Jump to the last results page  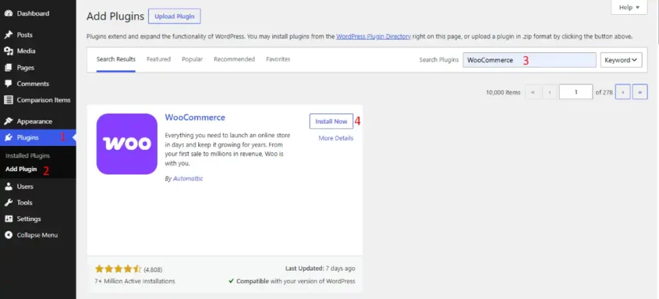point(640,92)
